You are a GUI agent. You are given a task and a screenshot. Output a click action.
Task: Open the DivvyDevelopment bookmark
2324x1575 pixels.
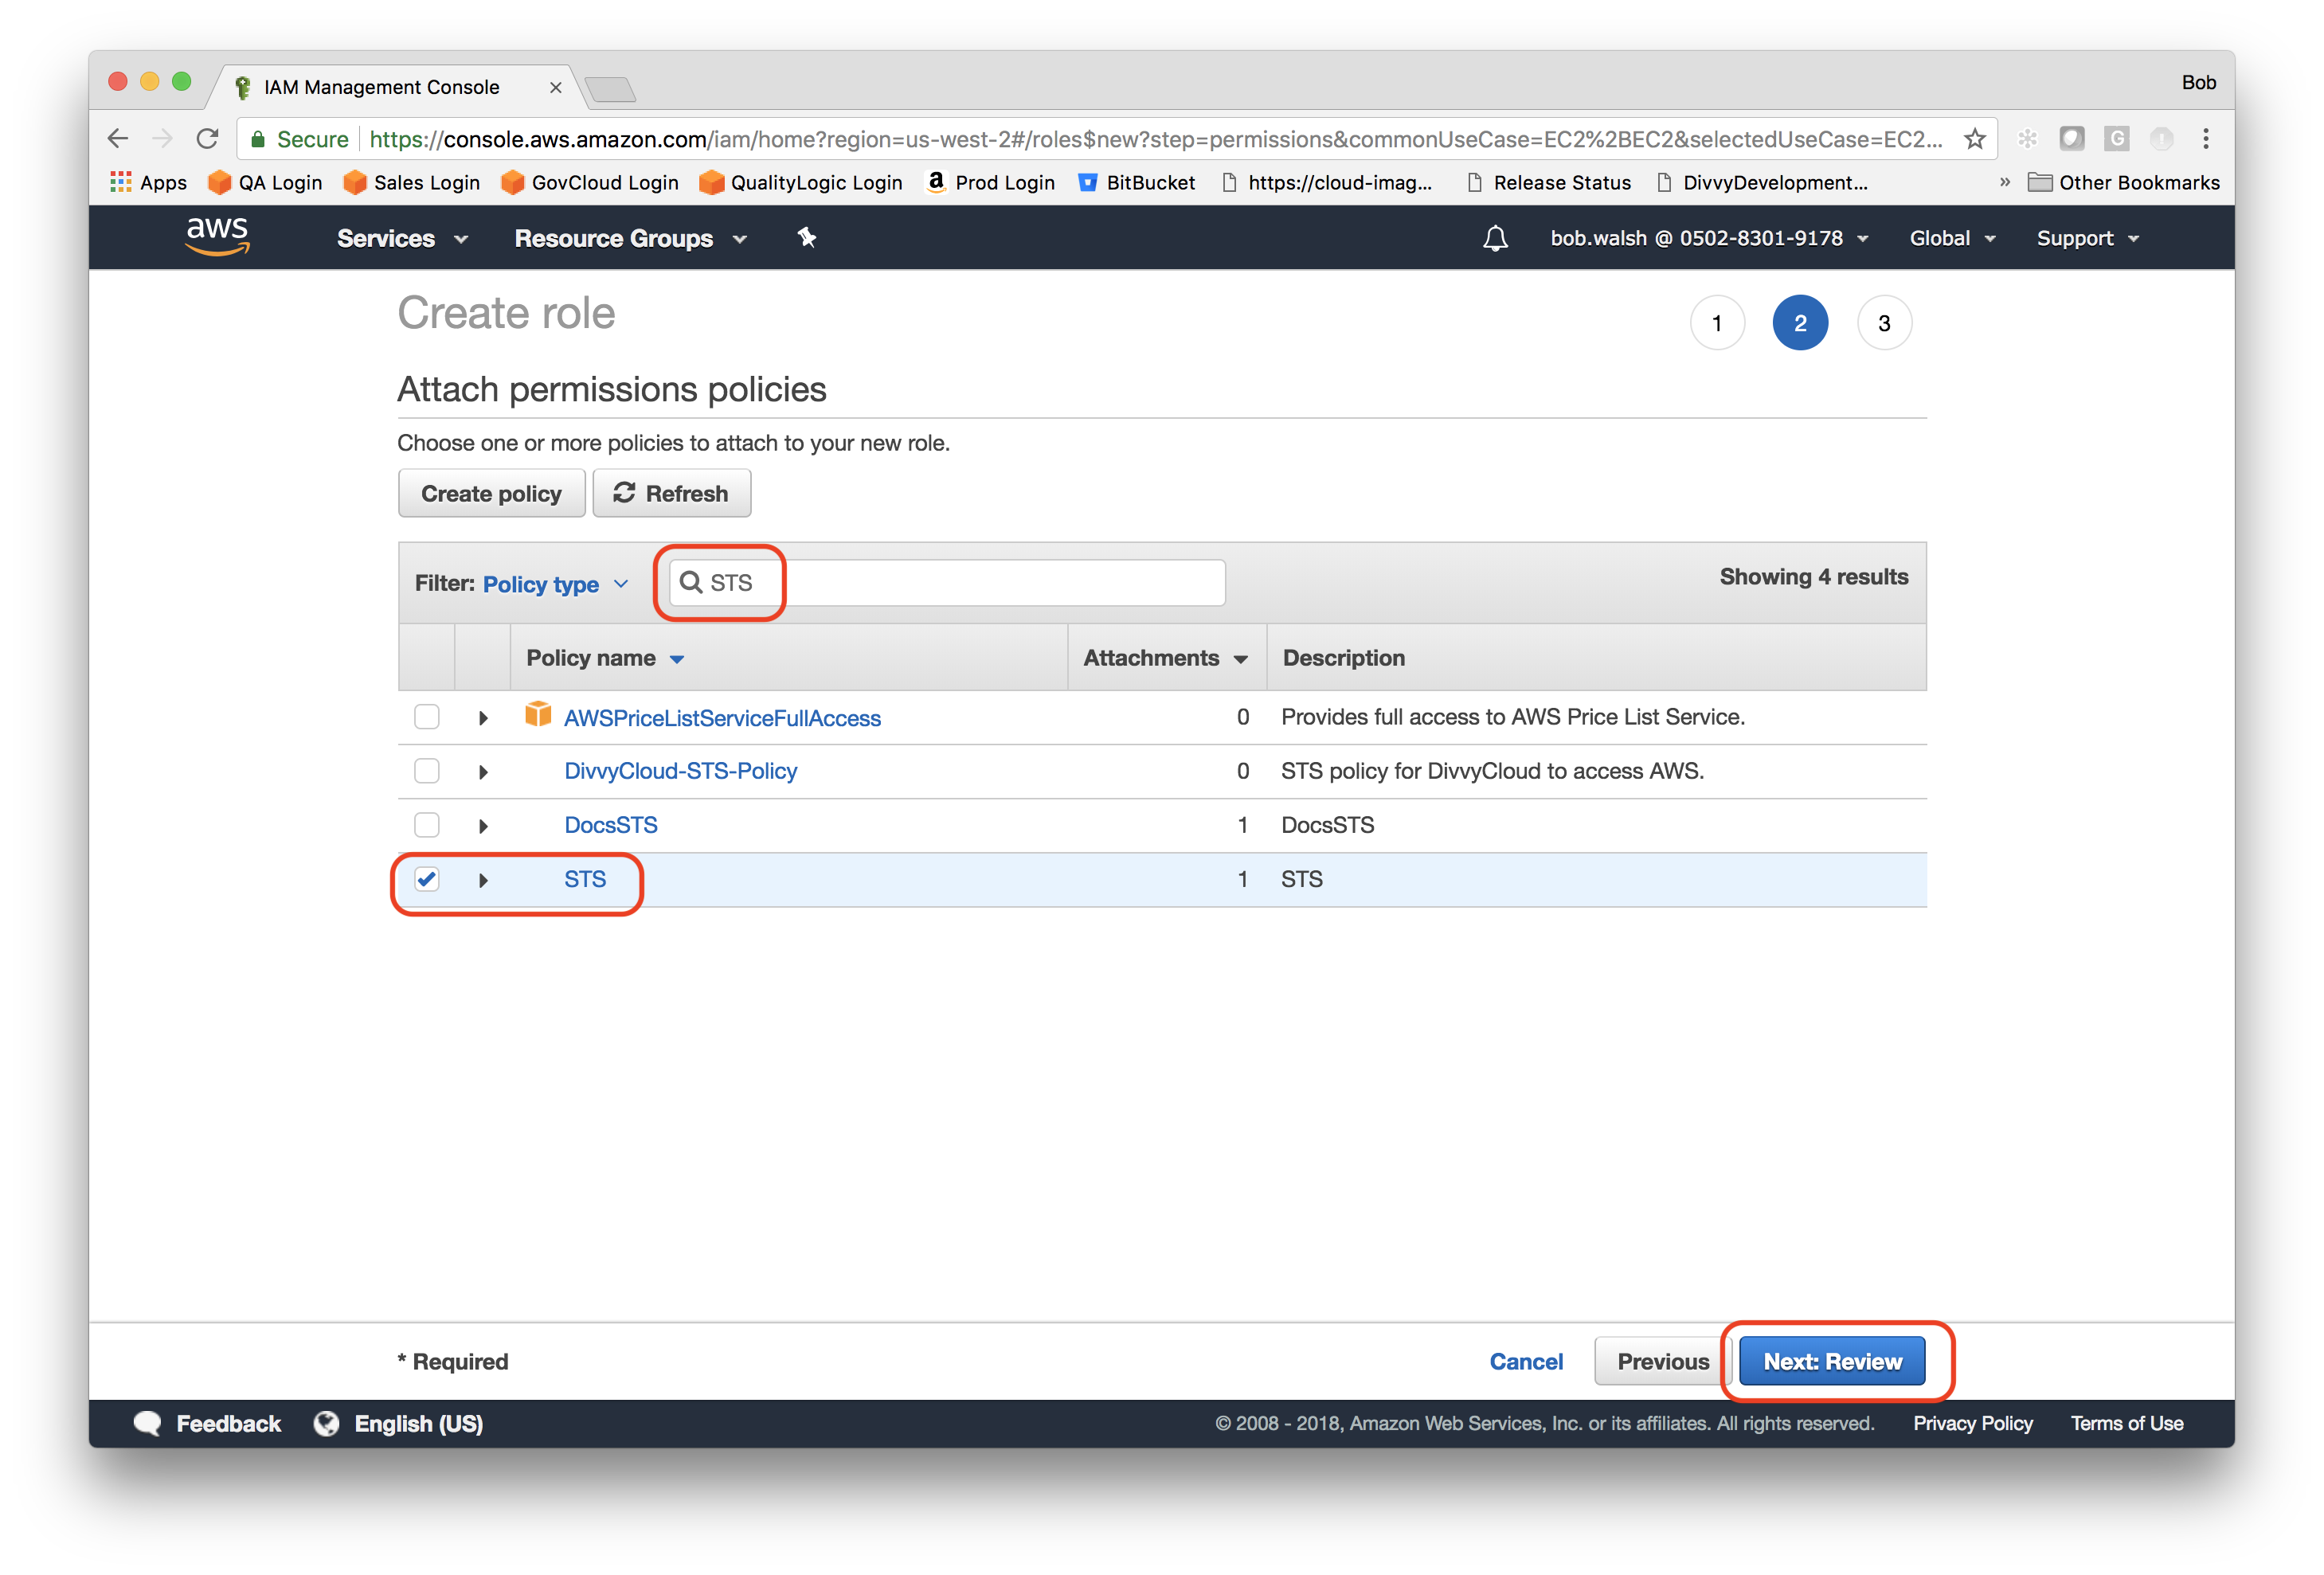pyautogui.click(x=1762, y=182)
